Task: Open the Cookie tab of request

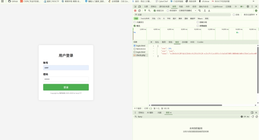Action: (200, 42)
